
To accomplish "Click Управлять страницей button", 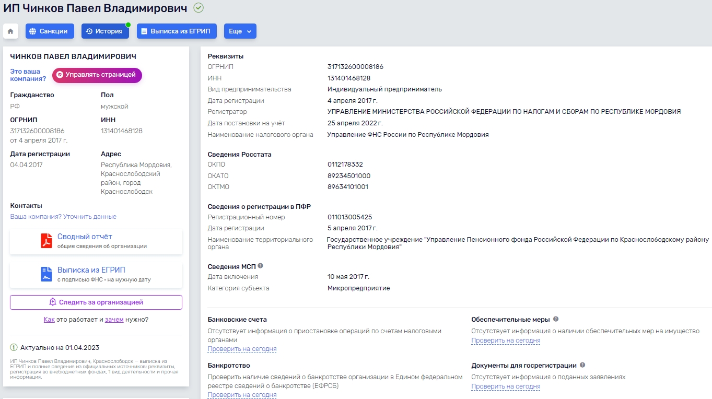I will coord(97,75).
